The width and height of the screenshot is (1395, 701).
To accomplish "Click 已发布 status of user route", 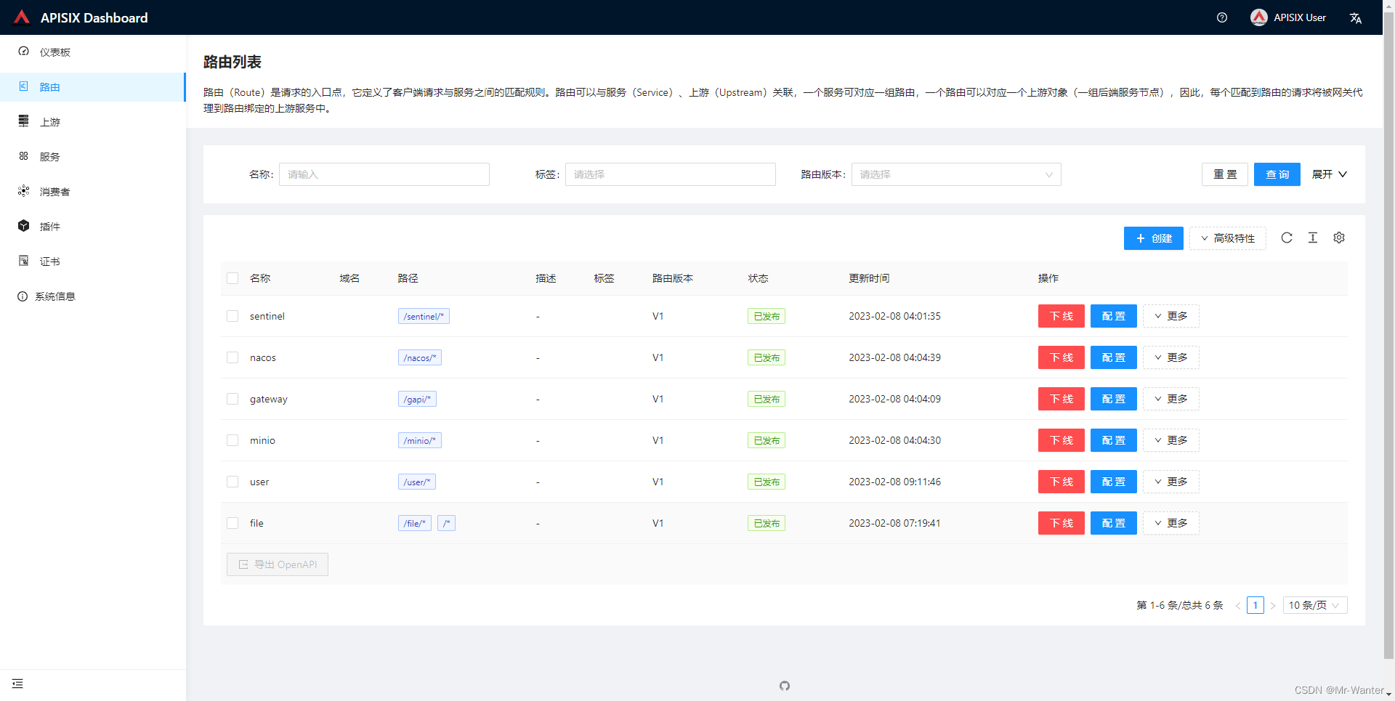I will [x=767, y=482].
